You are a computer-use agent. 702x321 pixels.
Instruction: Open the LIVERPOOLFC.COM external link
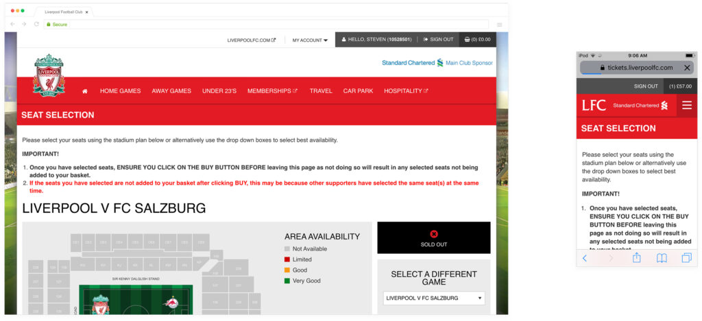coord(252,40)
